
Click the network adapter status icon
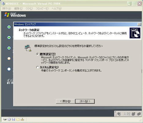click(22, 119)
